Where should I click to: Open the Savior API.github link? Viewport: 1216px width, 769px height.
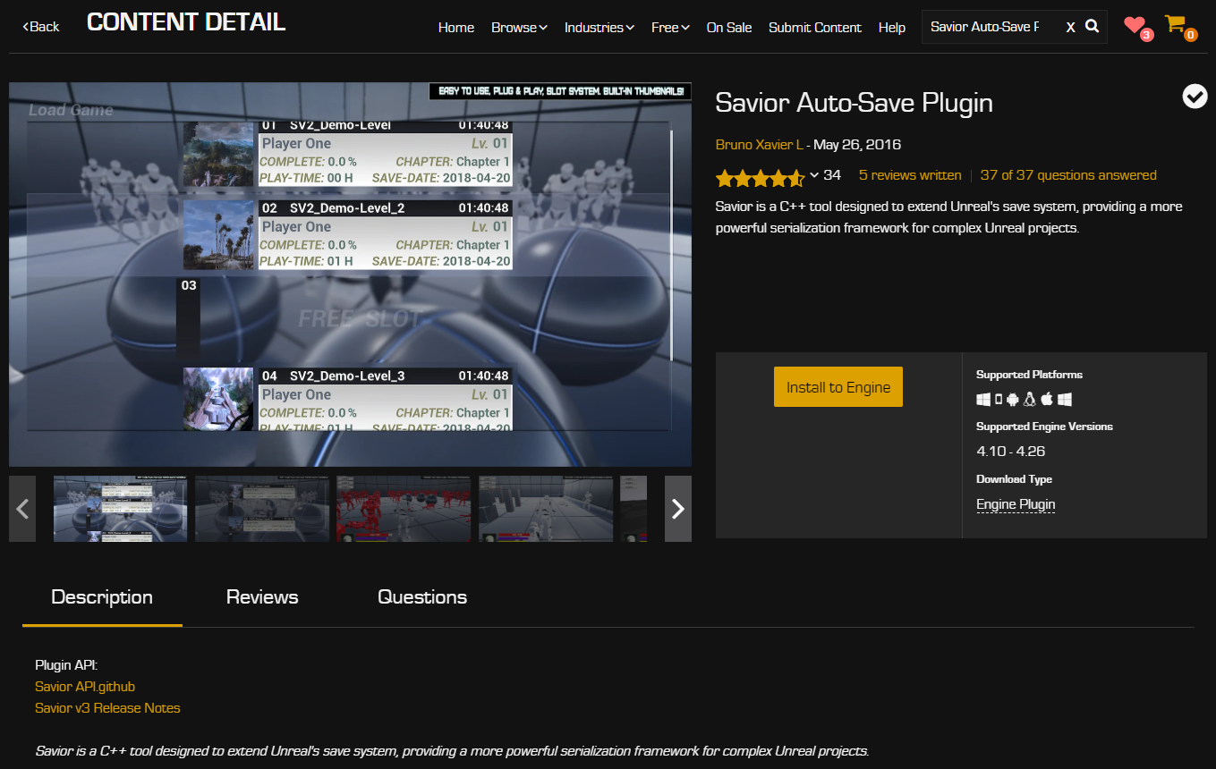click(85, 687)
